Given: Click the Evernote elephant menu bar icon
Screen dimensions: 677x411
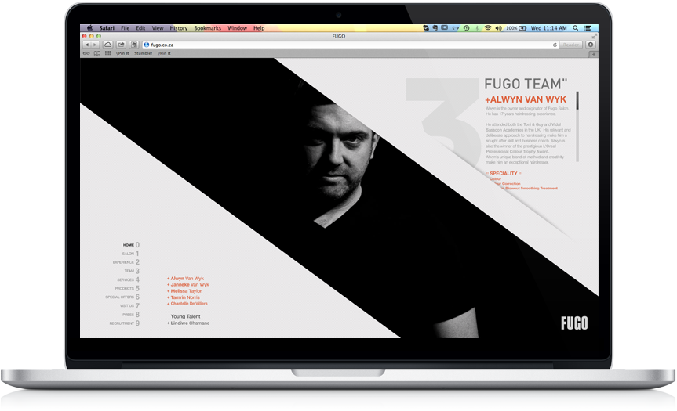Looking at the screenshot, I should 435,28.
